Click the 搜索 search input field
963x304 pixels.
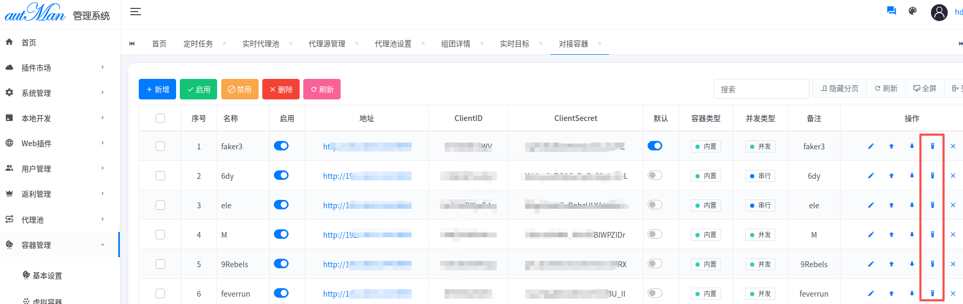click(761, 89)
